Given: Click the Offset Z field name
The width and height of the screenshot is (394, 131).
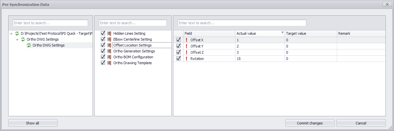Looking at the screenshot, I should pyautogui.click(x=197, y=52).
